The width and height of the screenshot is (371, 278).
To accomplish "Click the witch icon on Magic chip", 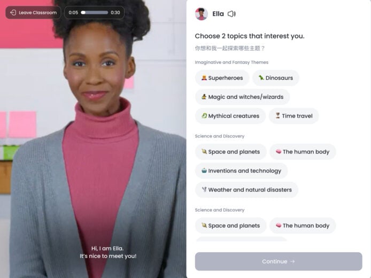I will (204, 97).
